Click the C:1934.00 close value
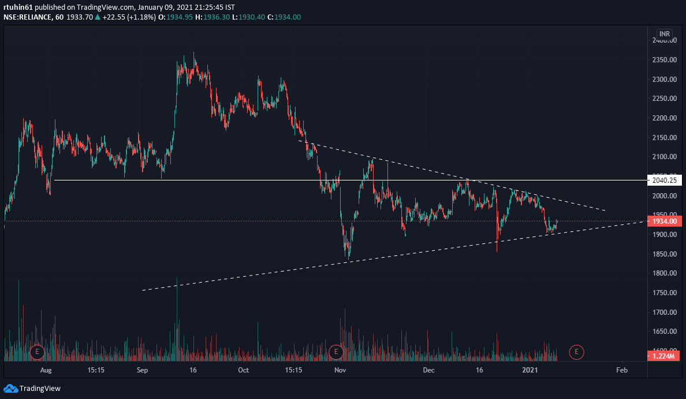This screenshot has height=399, width=686. [284, 17]
